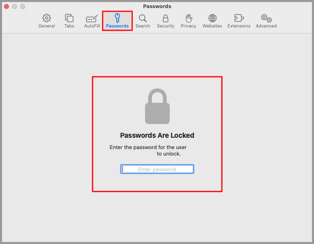Screen dimensions: 314x244
Task: Switch to the Privacy tab label
Action: (x=188, y=26)
